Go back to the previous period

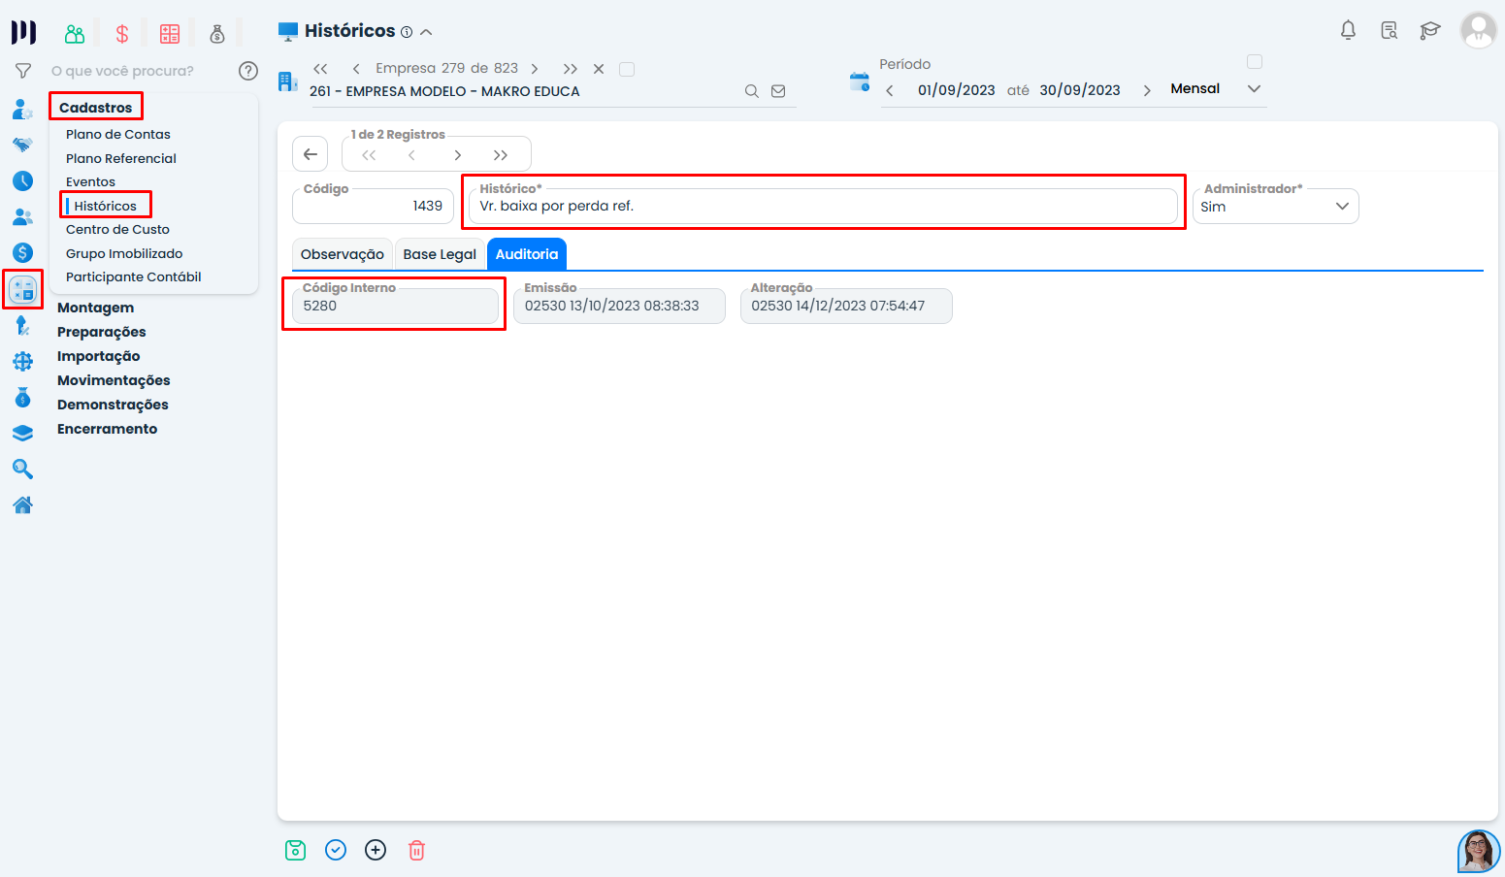(x=890, y=90)
